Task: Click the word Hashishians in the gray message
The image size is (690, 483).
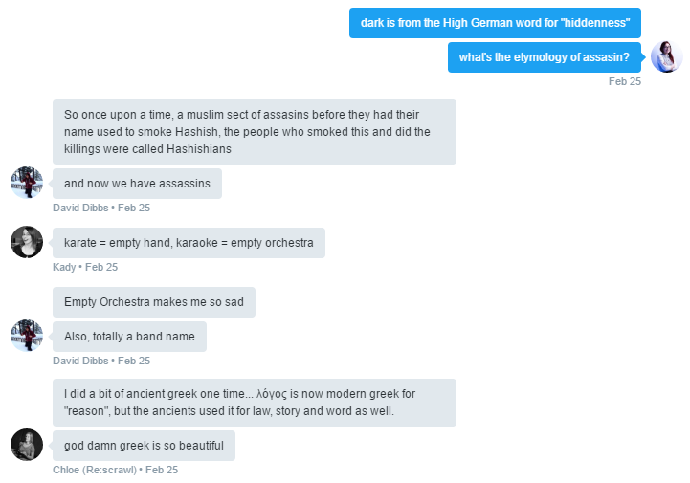Action: (x=199, y=149)
